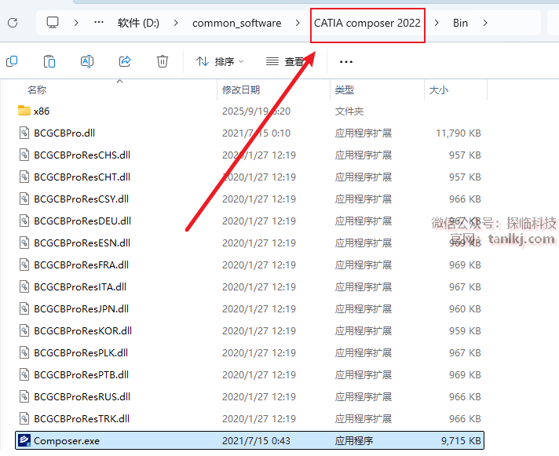Select BCGCBProResRUS.dll file icon
The height and width of the screenshot is (456, 559).
[24, 396]
